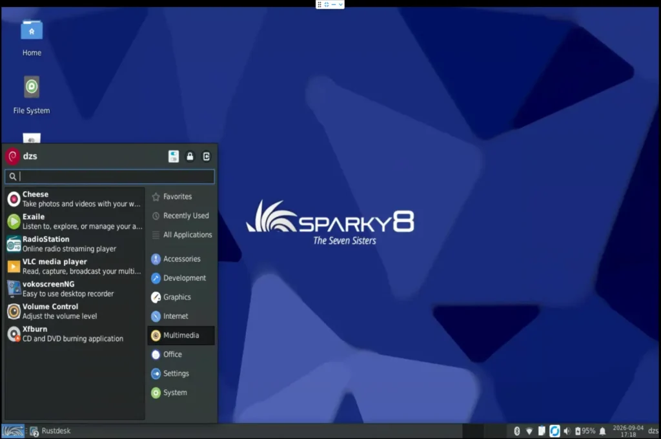Switch to the Rustdesk taskbar window
The width and height of the screenshot is (661, 439).
[x=50, y=431]
